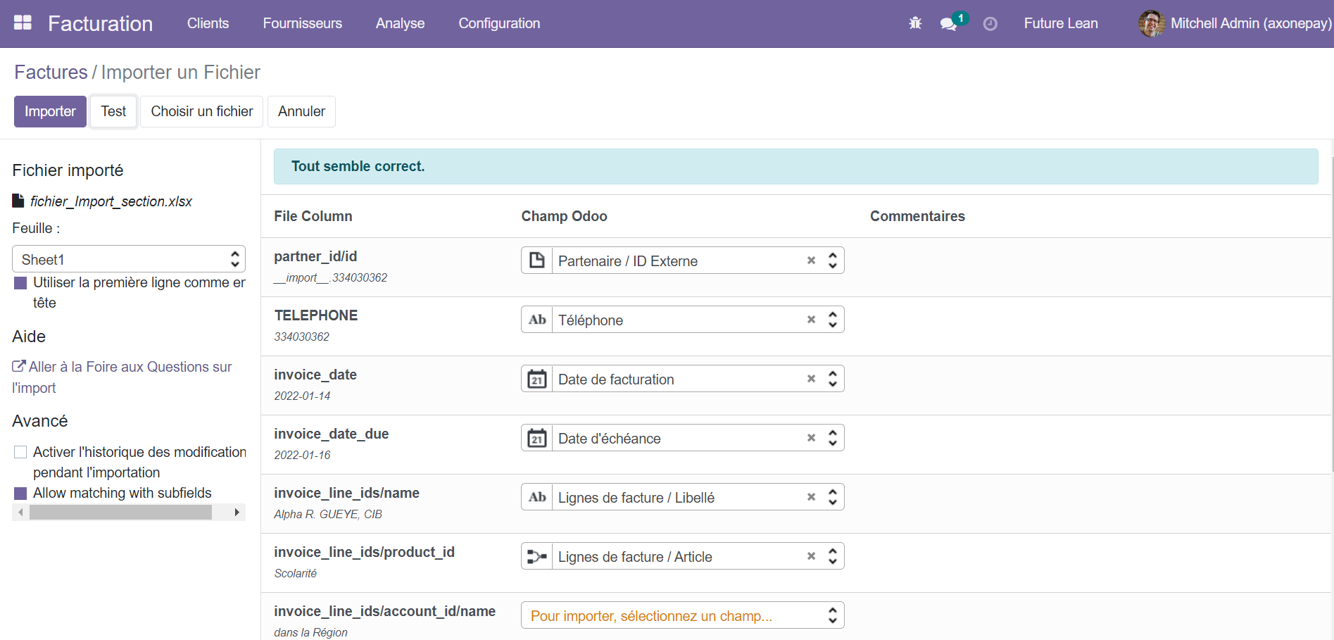The width and height of the screenshot is (1334, 640).
Task: Clear the Téléphone field mapping
Action: click(x=811, y=320)
